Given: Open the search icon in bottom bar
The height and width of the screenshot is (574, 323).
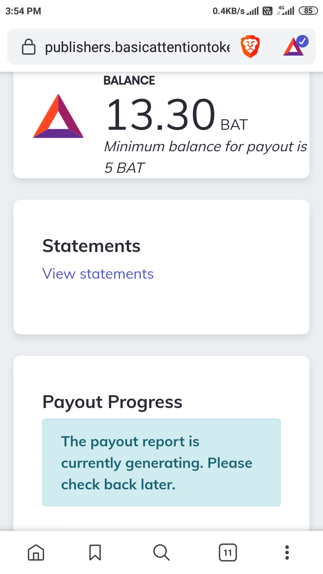Looking at the screenshot, I should point(161,552).
